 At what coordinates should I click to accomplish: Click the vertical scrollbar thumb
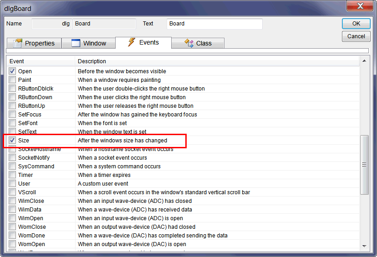click(365, 165)
